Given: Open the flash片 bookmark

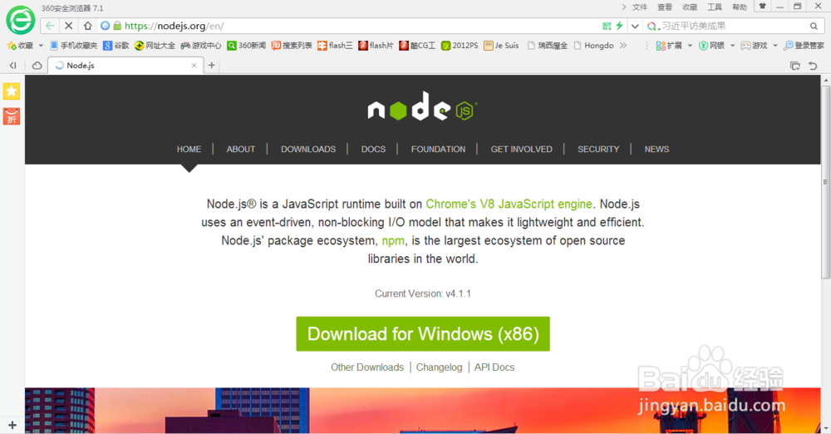Looking at the screenshot, I should click(x=376, y=46).
